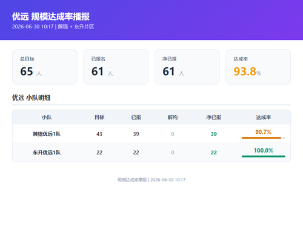The image size is (303, 227).
Task: Select the 解约 column header
Action: click(x=173, y=117)
